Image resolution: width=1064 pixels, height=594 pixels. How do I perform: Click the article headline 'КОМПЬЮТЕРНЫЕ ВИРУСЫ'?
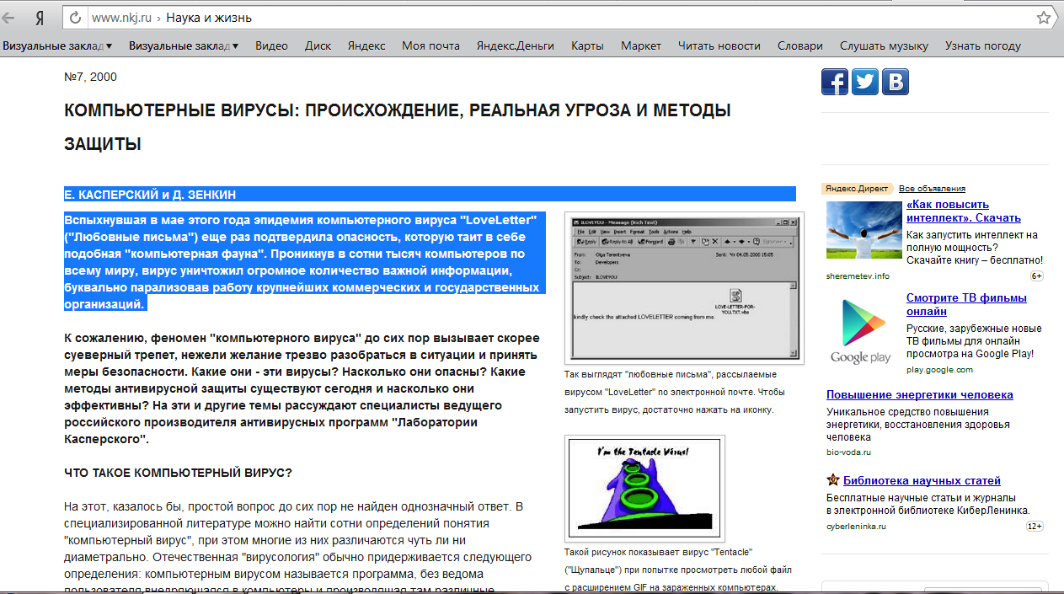[x=398, y=126]
